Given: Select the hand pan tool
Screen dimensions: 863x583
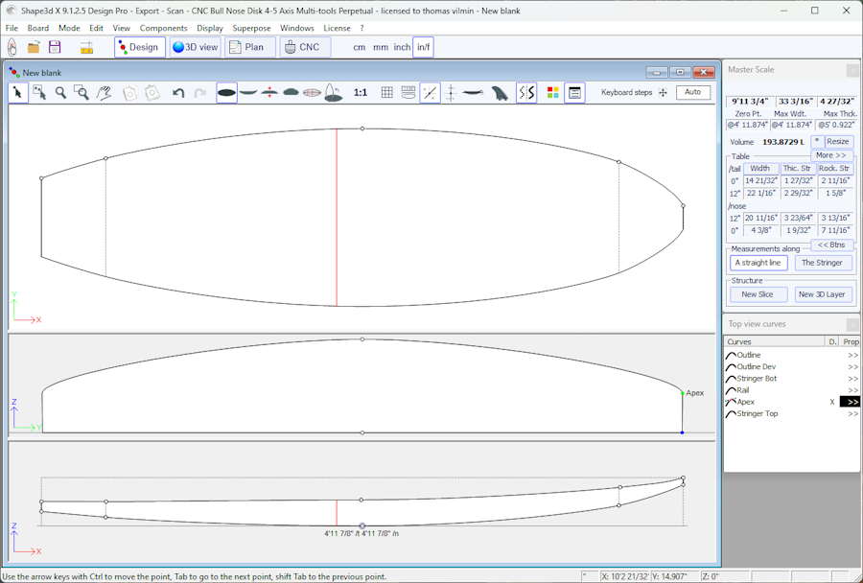Looking at the screenshot, I should pyautogui.click(x=104, y=93).
